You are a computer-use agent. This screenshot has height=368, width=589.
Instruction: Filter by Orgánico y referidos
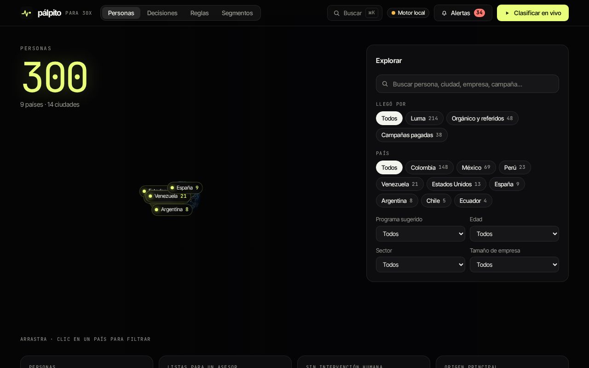coord(482,118)
